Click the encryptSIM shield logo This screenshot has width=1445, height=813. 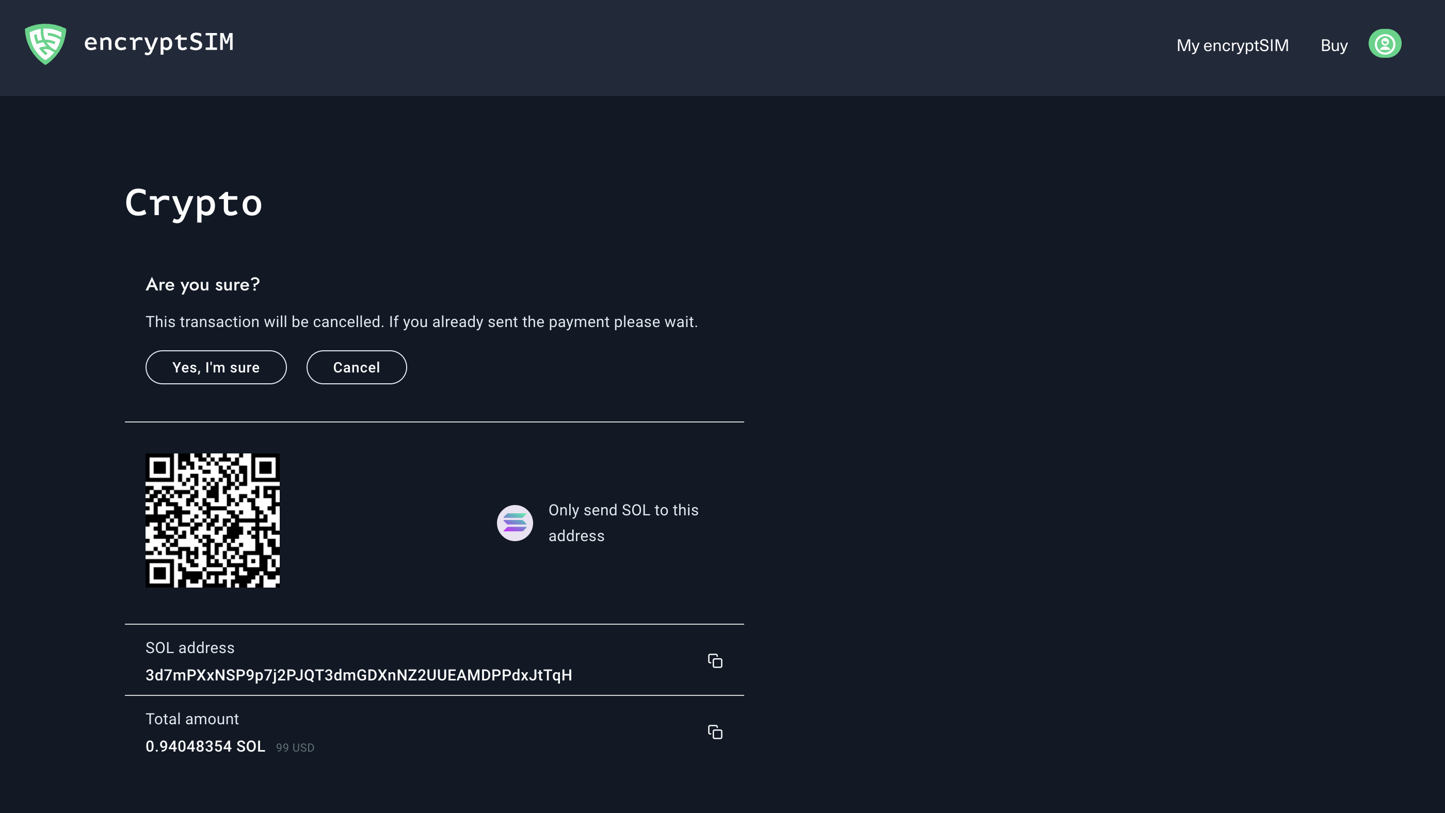coord(45,44)
